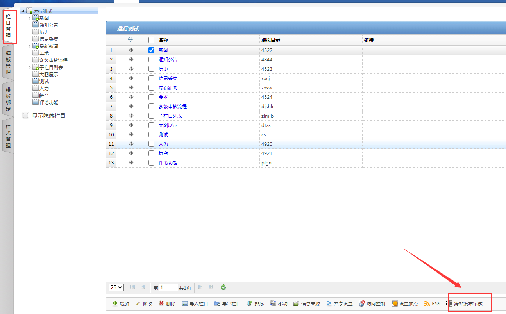Click the 设置锚点 anchor icon
The image size is (506, 314).
395,303
